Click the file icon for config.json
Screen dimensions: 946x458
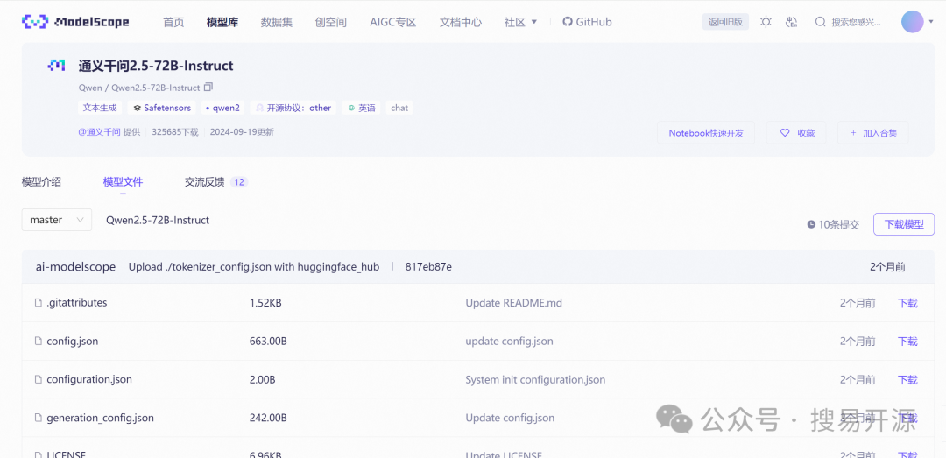(39, 341)
